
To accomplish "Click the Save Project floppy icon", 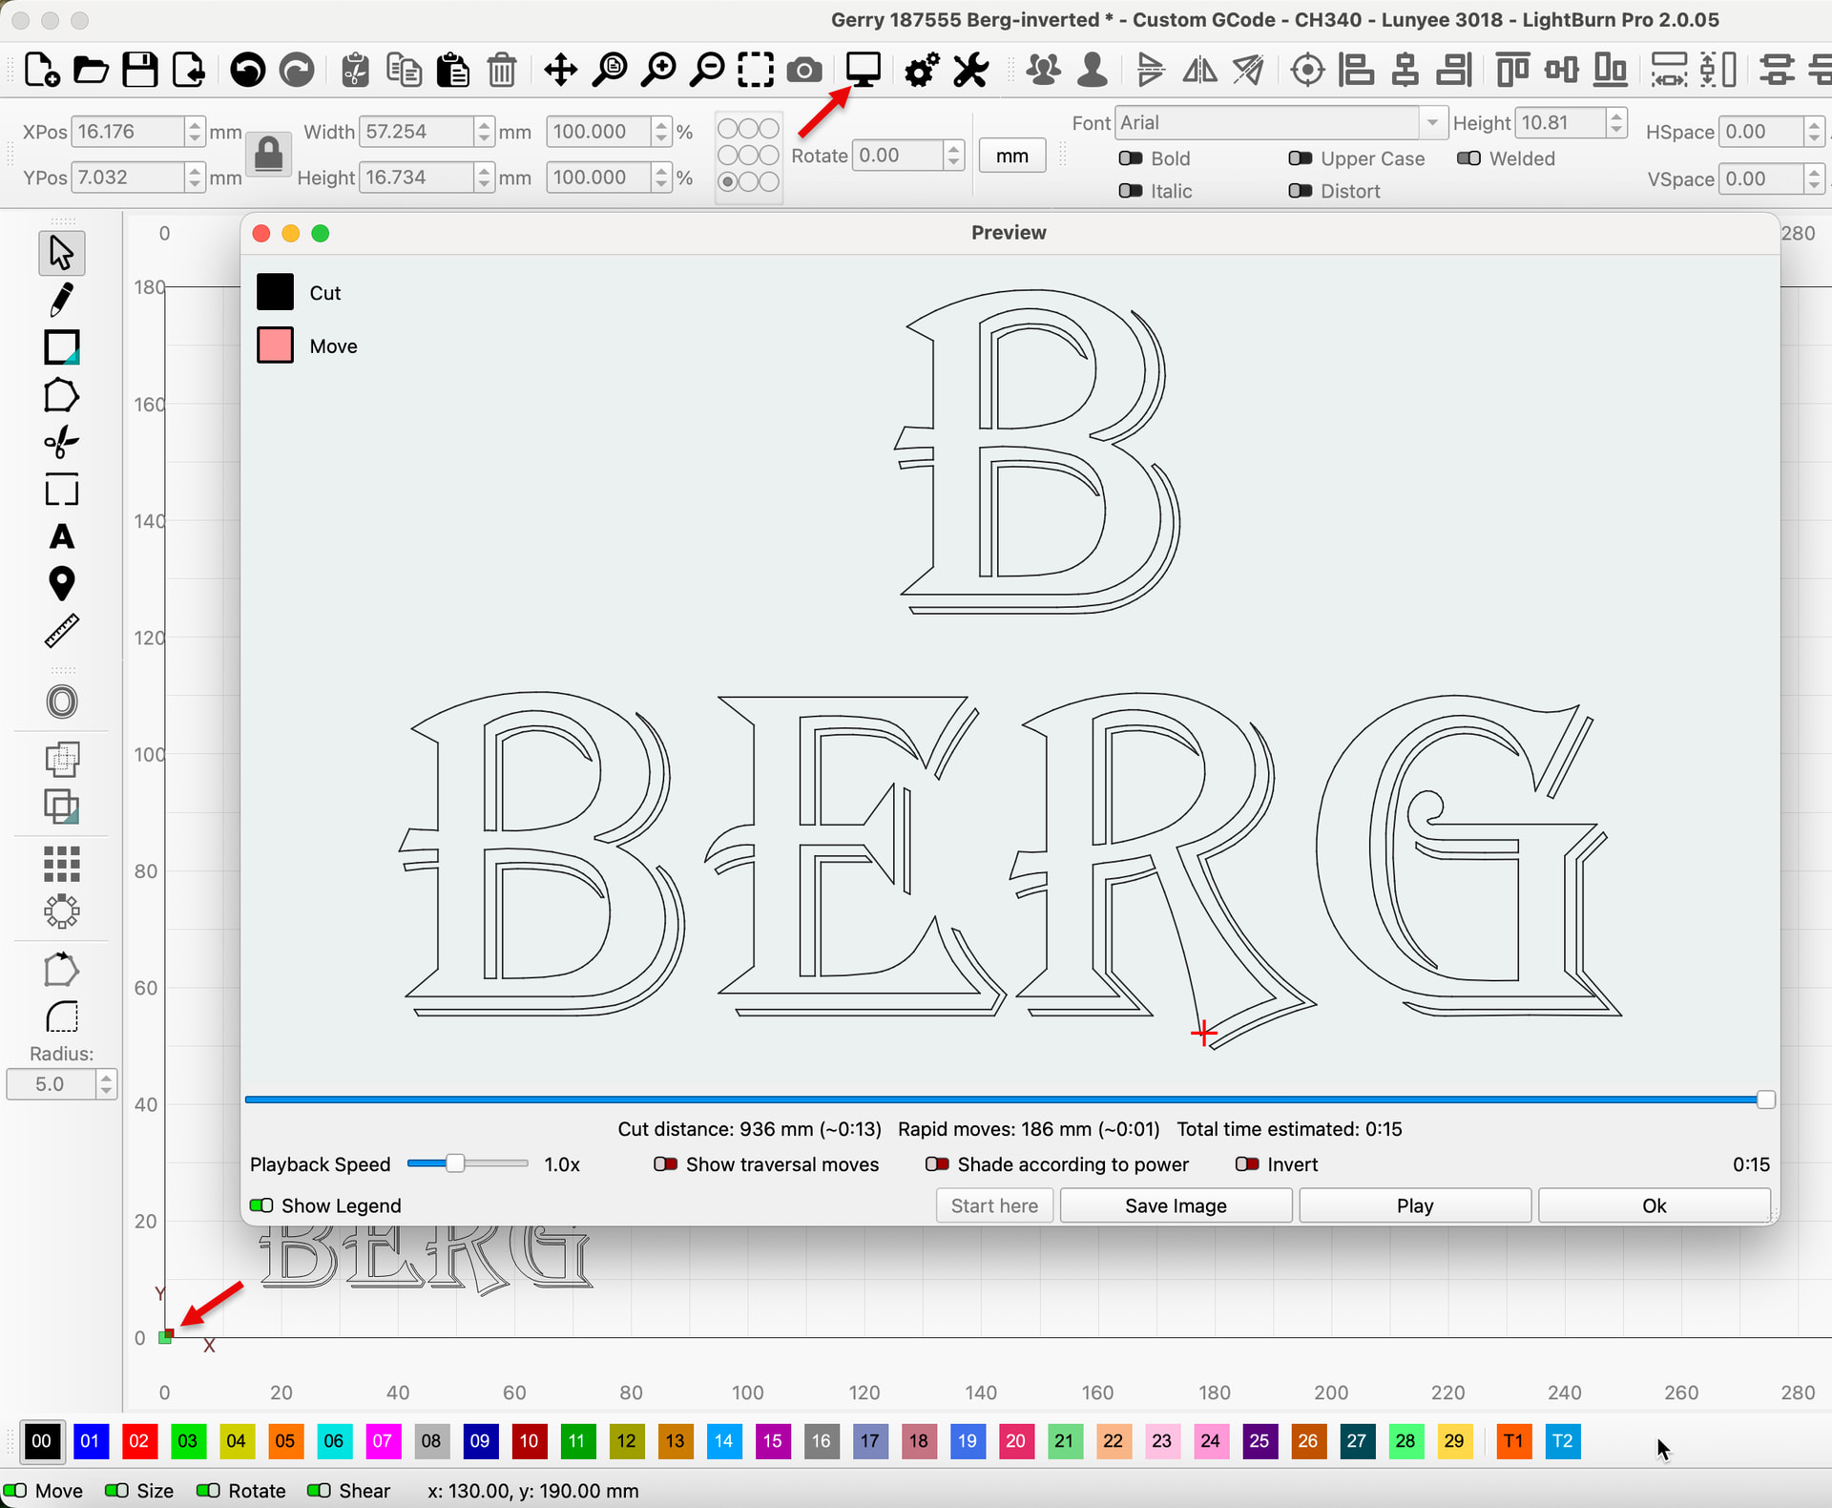I will click(139, 70).
